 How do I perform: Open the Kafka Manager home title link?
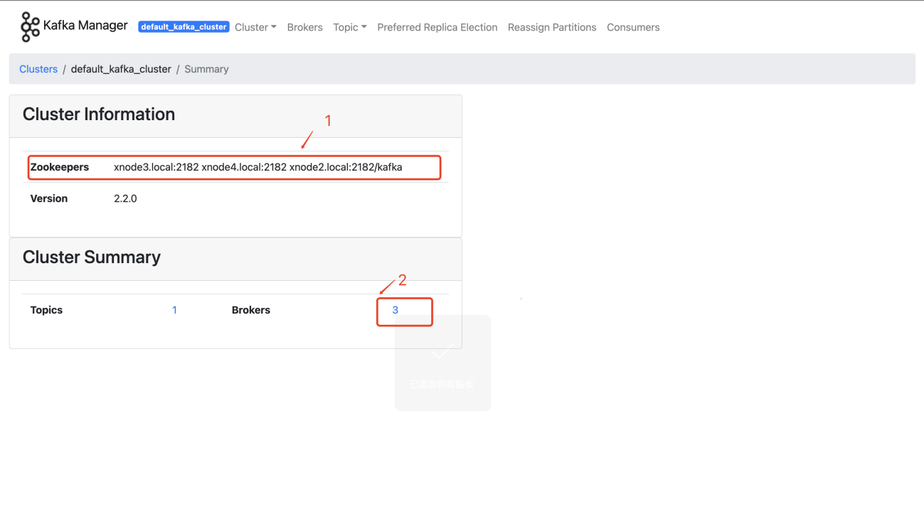[85, 26]
